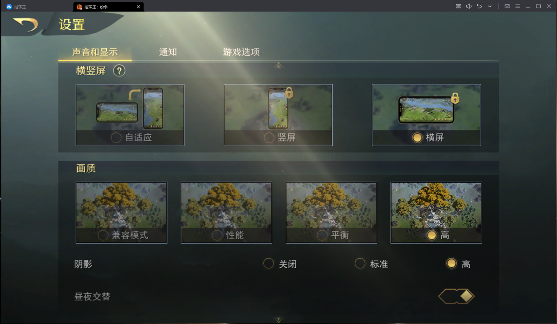Open the emulator hamburger menu
This screenshot has width=557, height=324.
tap(517, 6)
